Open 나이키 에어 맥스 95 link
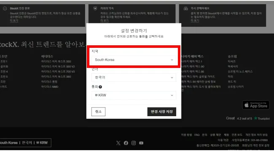This screenshot has height=151, width=274. pos(193,71)
